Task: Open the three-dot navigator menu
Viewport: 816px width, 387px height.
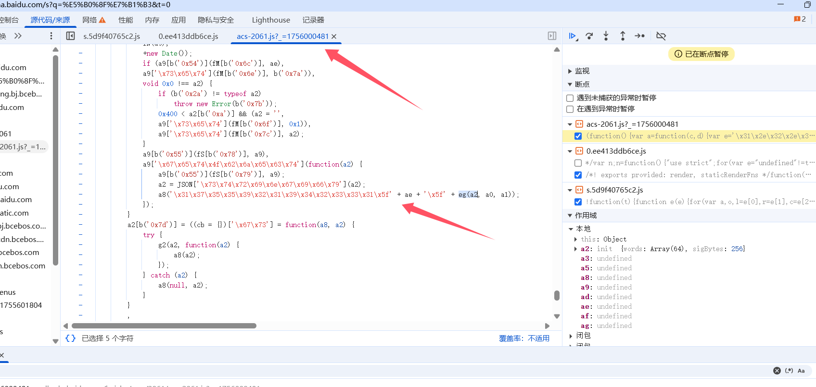Action: (51, 36)
